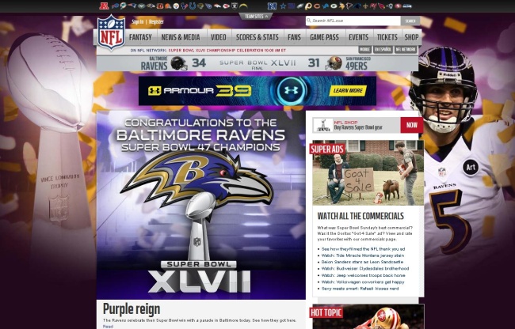The width and height of the screenshot is (515, 329).
Task: Click the NFL Shop logo icon
Action: click(322, 124)
